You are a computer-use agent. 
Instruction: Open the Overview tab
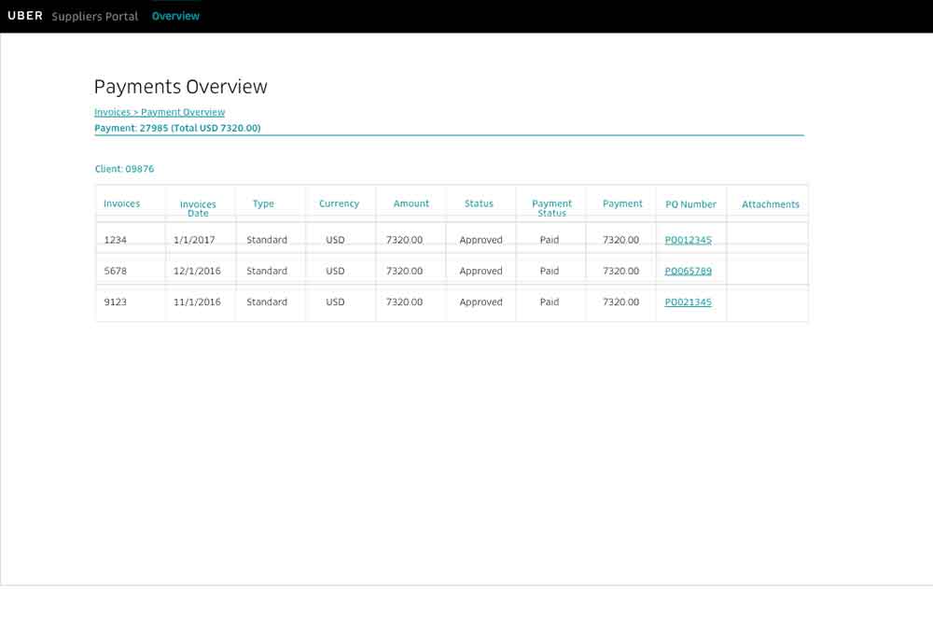tap(175, 16)
